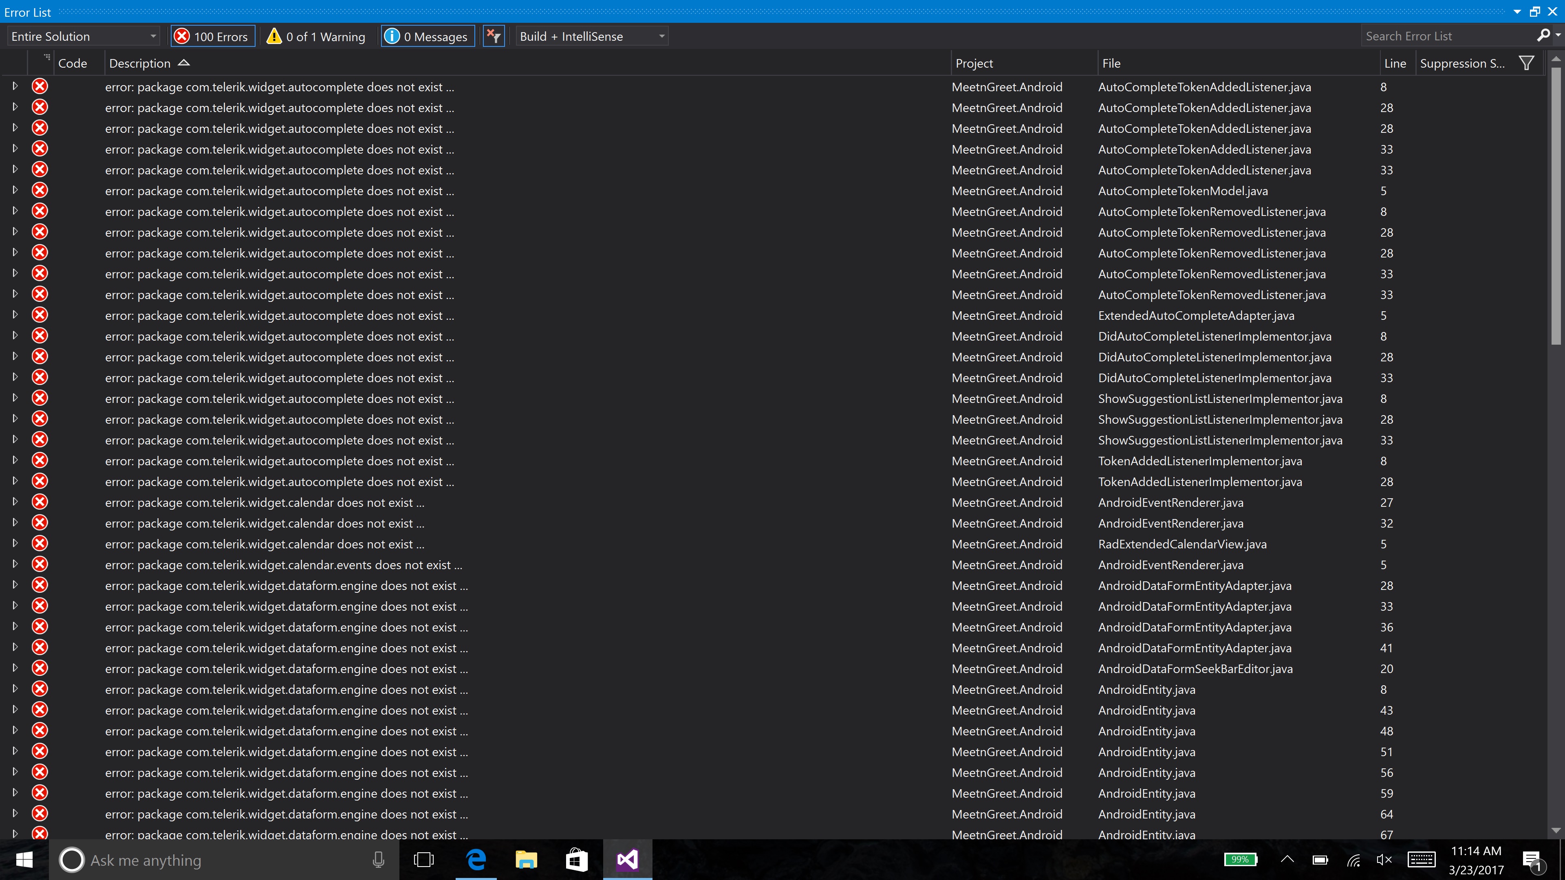Sort by the Line column header
This screenshot has width=1565, height=880.
coord(1394,63)
